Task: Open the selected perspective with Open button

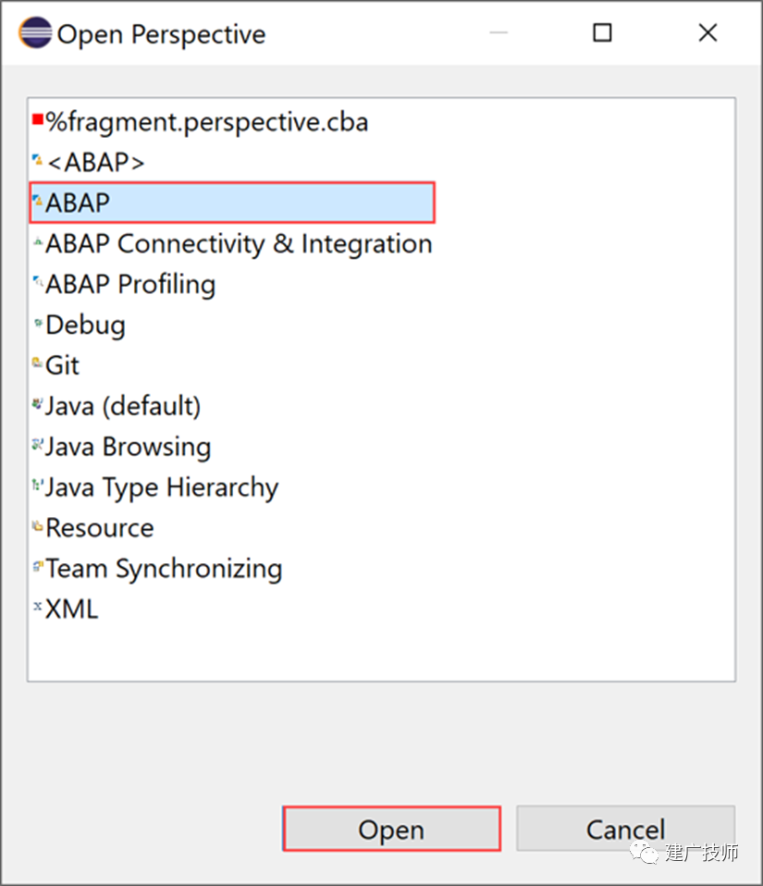Action: coord(392,829)
